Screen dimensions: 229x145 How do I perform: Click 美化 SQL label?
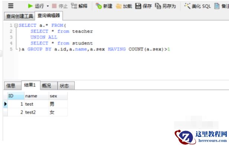click(x=201, y=6)
